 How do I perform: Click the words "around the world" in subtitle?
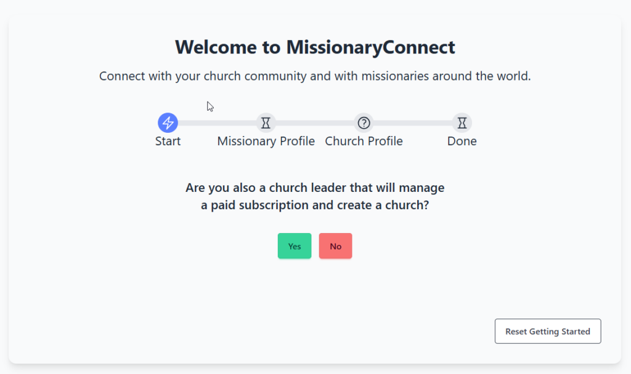coord(482,77)
